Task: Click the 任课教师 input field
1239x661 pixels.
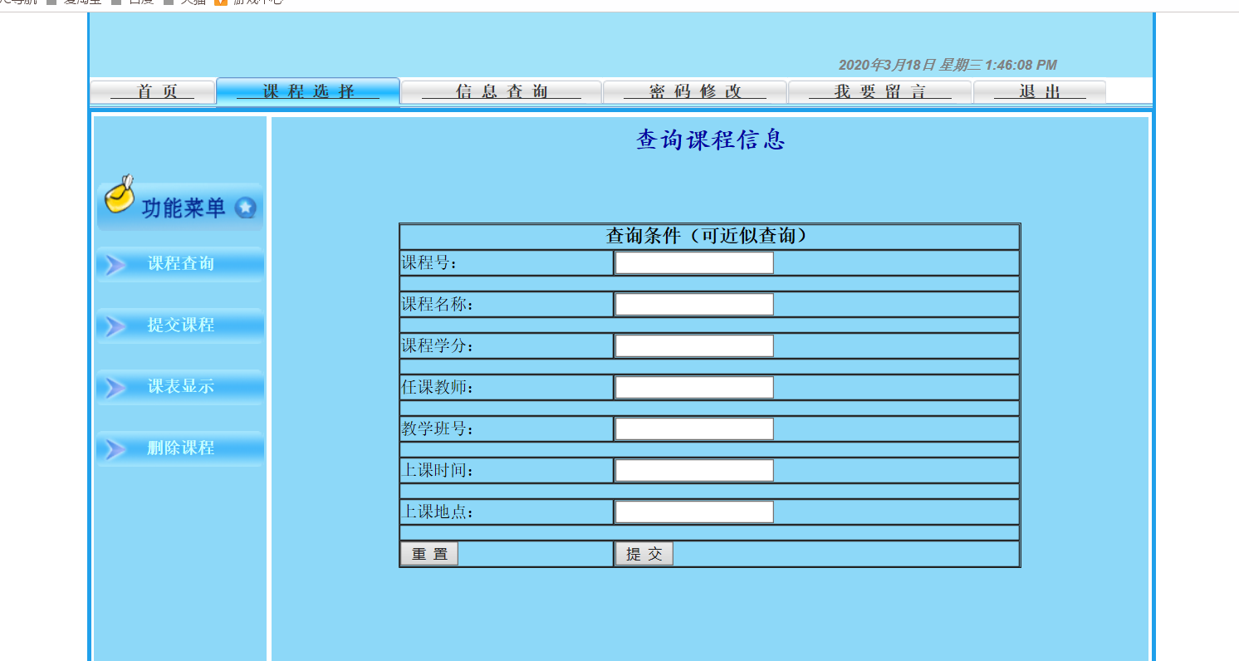Action: pos(693,387)
